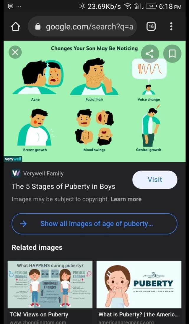Open the Chrome tab switcher showing 16 tabs

pyautogui.click(x=151, y=26)
